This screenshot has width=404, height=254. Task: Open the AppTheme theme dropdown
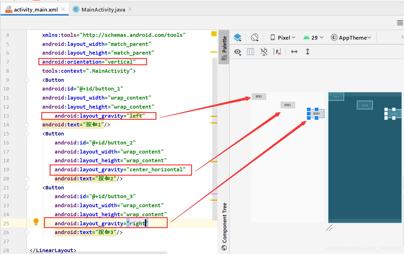(351, 37)
